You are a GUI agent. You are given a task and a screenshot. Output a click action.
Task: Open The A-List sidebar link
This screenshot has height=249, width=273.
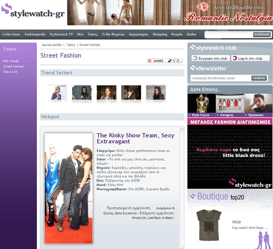pyautogui.click(x=10, y=72)
